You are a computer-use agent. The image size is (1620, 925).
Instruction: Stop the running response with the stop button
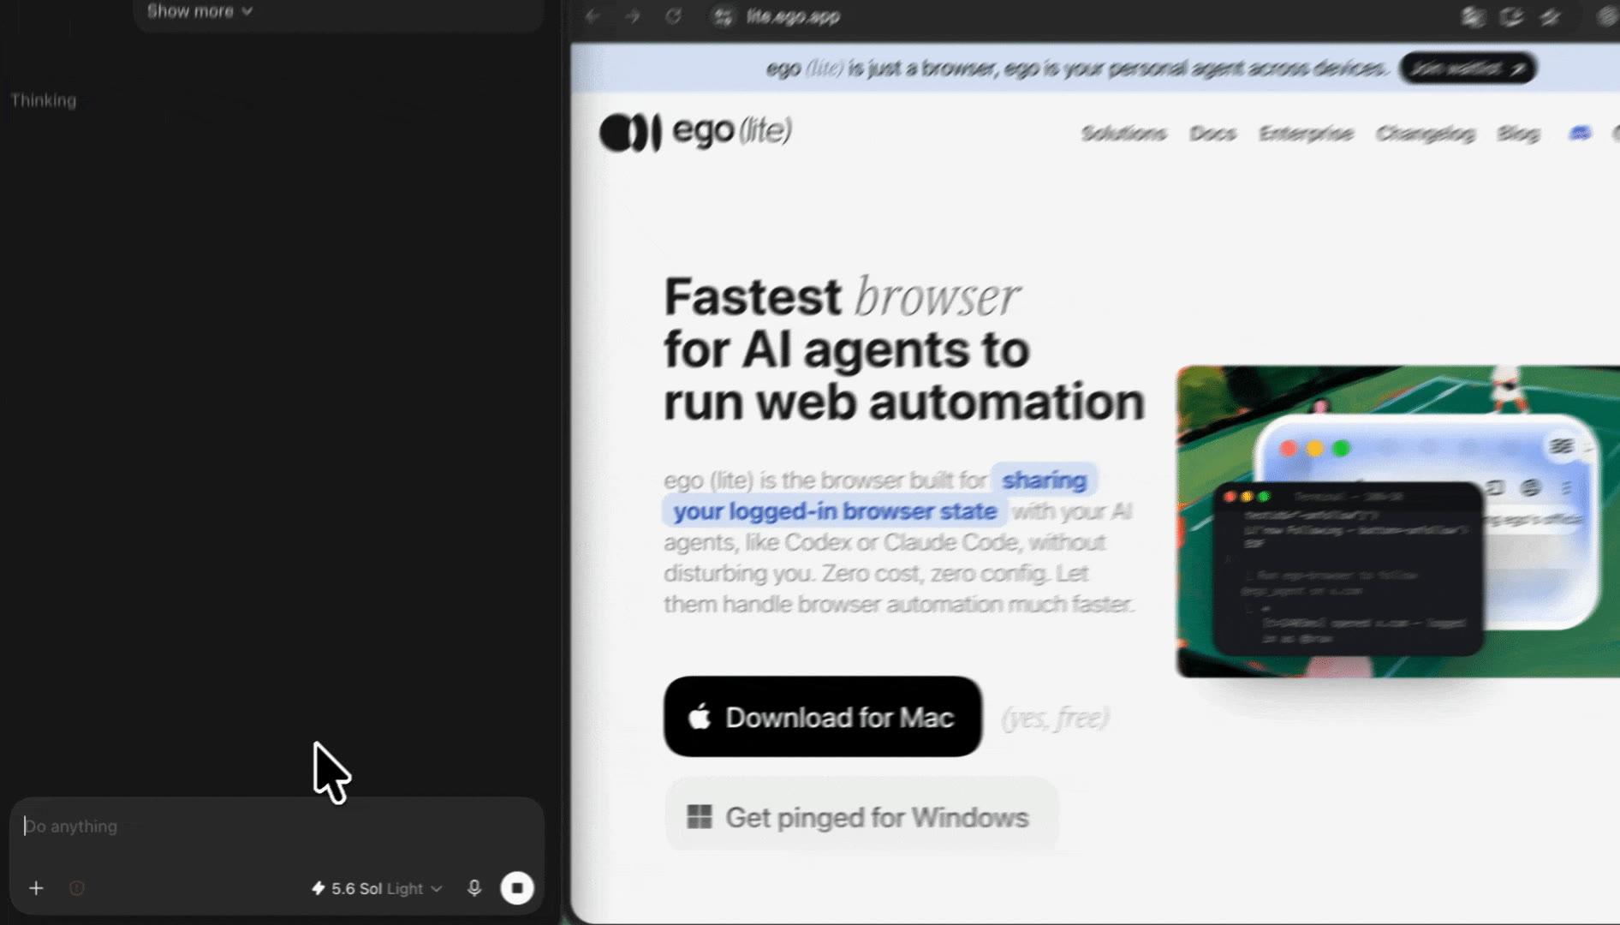pos(517,888)
